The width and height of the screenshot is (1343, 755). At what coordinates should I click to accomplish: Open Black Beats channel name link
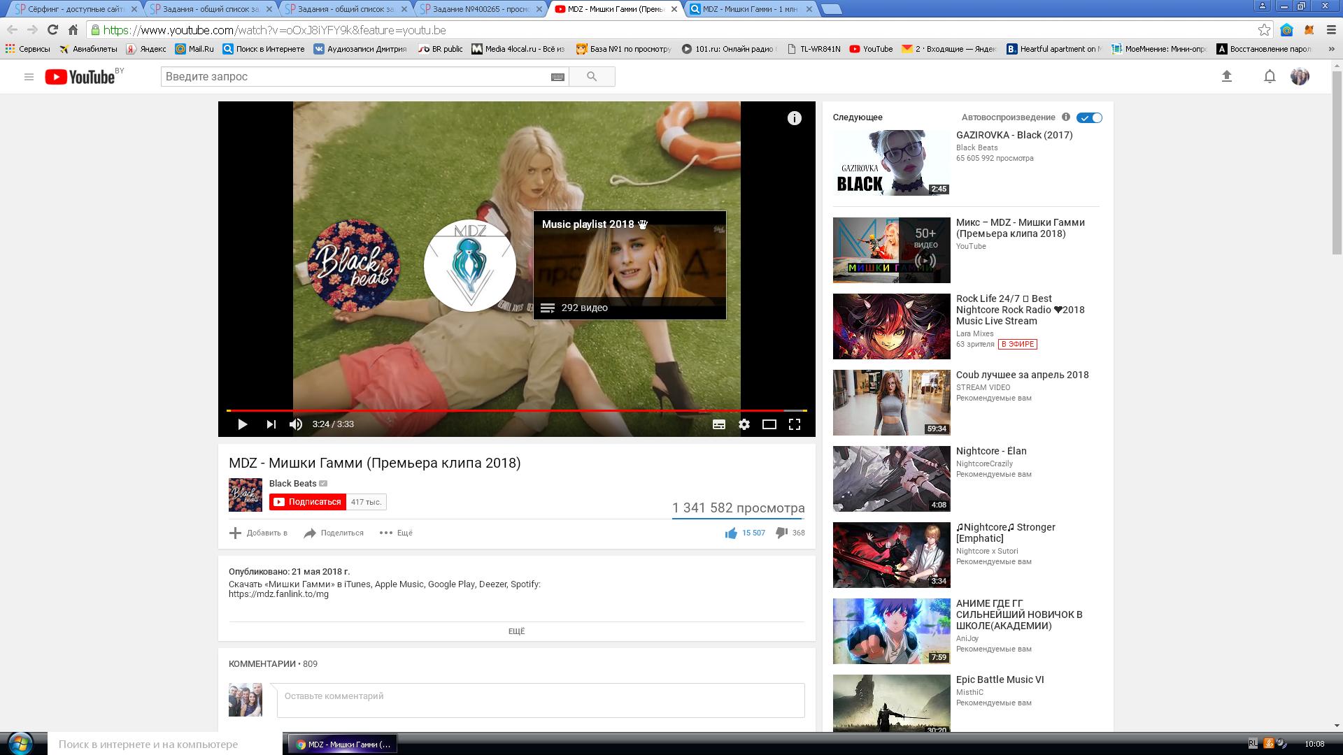[292, 483]
